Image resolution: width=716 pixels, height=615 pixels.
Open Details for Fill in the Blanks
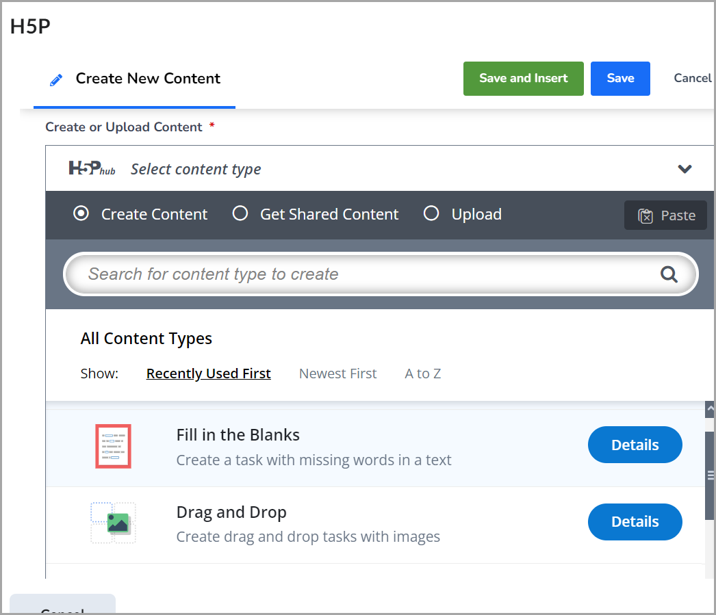635,445
